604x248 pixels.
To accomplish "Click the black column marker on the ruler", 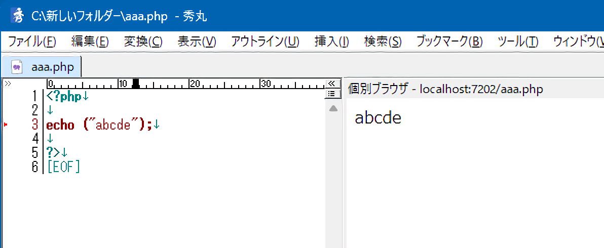I will click(135, 84).
